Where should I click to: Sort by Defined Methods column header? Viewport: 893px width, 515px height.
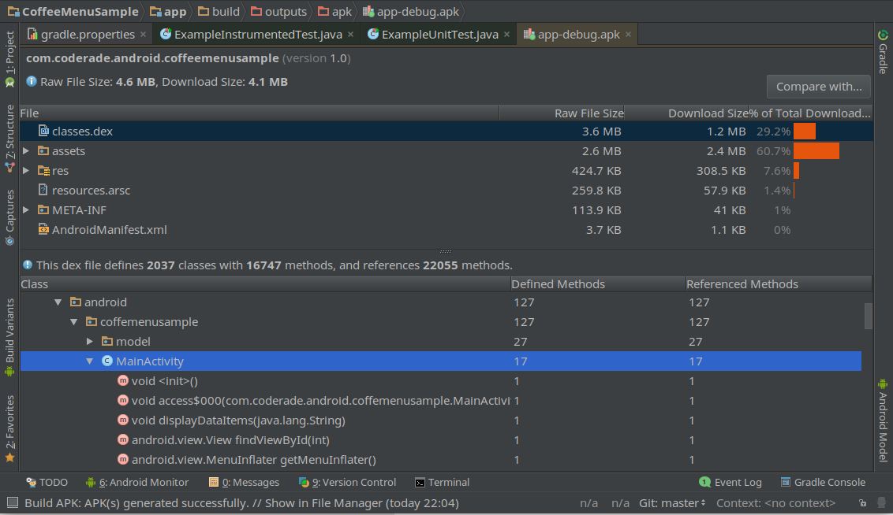[597, 283]
